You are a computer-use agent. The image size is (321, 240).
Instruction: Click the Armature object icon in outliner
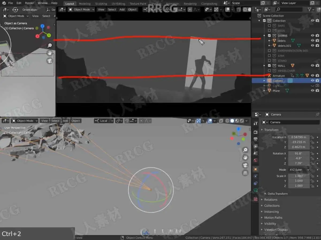tap(269, 76)
